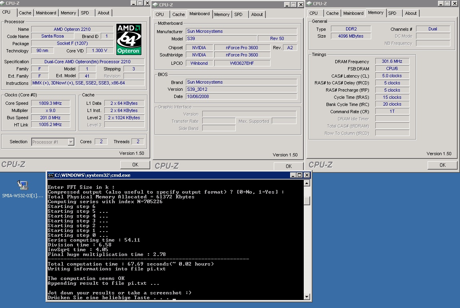Click the Channels # field Dual
Viewport: 460px width, 308px height.
(433, 29)
